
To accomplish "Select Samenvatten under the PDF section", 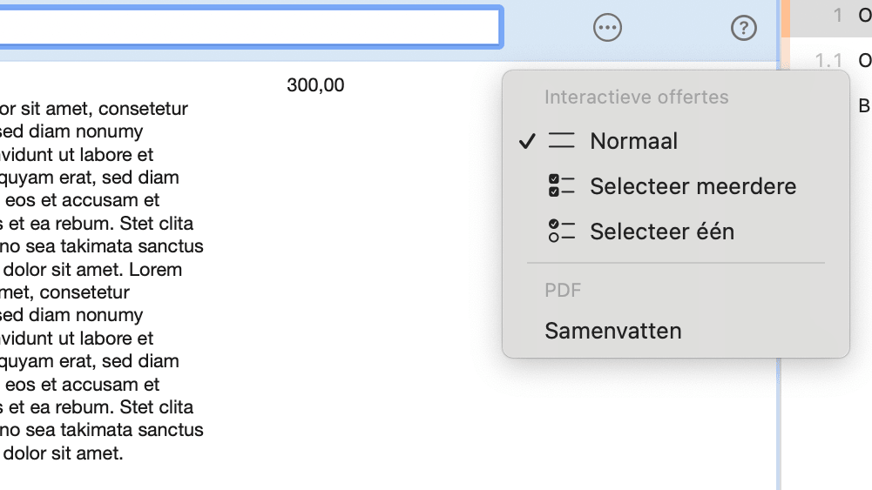I will (x=612, y=331).
